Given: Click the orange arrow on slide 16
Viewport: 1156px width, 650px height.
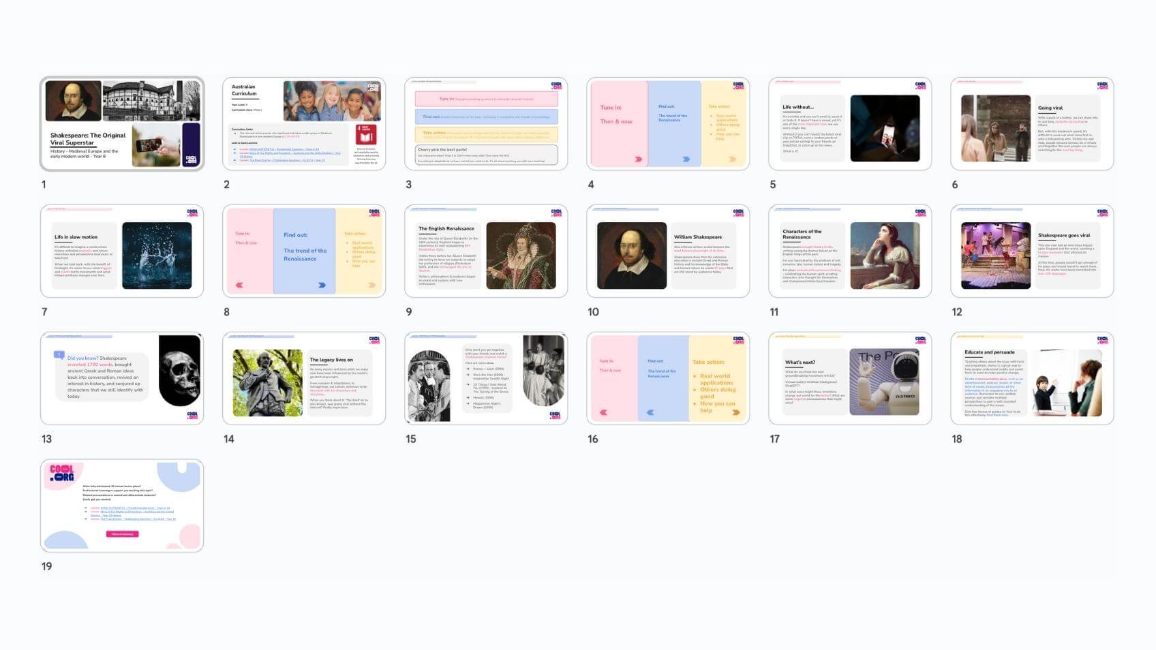Looking at the screenshot, I should (735, 412).
